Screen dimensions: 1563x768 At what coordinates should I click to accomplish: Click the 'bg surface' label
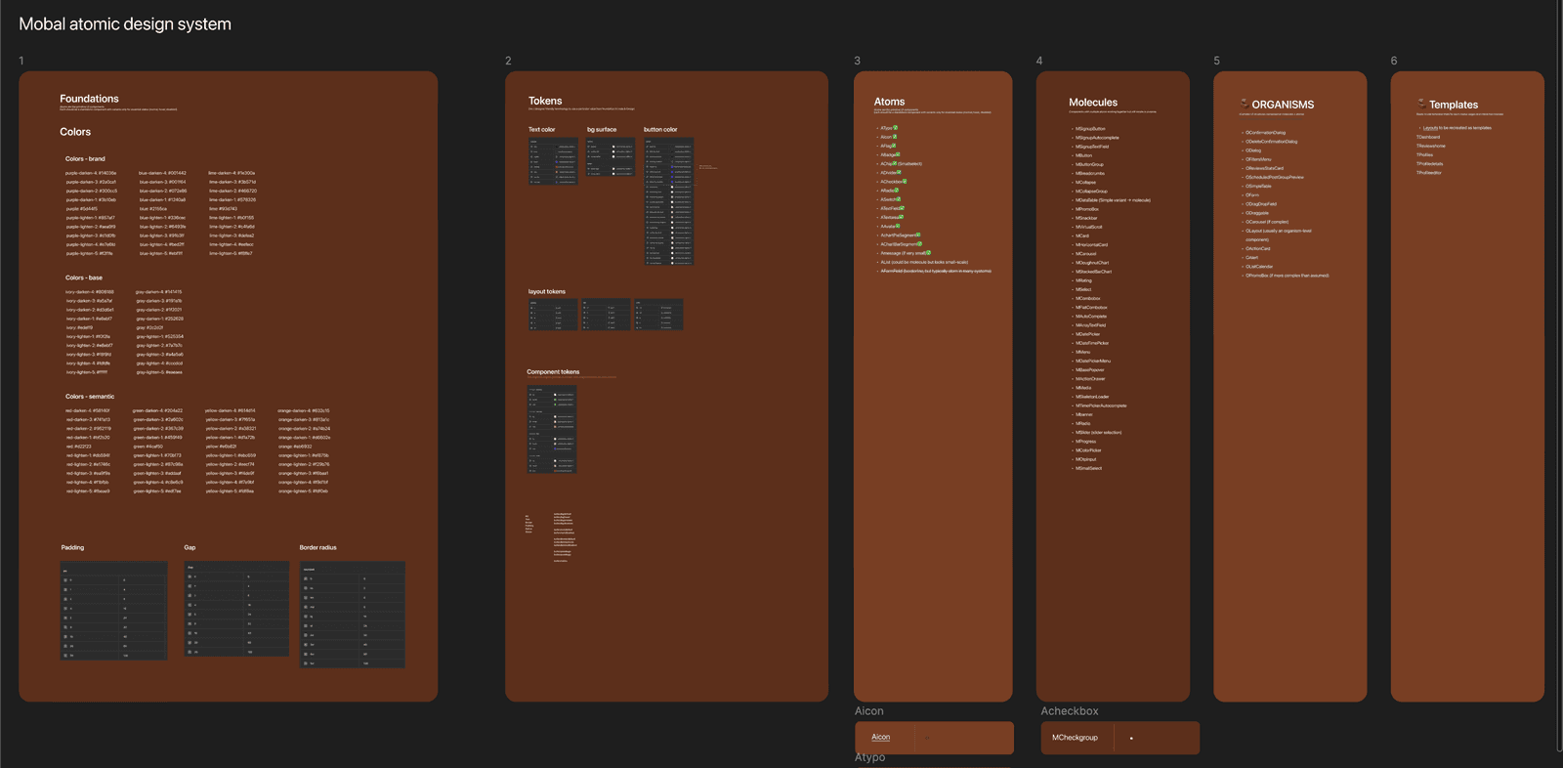pos(602,129)
